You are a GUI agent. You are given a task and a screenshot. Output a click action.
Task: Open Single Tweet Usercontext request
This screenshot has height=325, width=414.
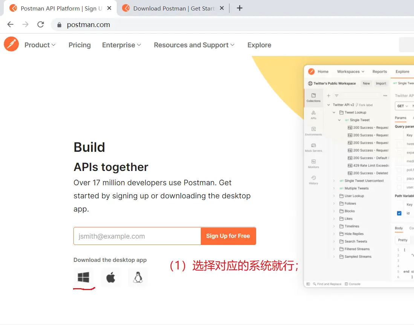click(x=362, y=181)
